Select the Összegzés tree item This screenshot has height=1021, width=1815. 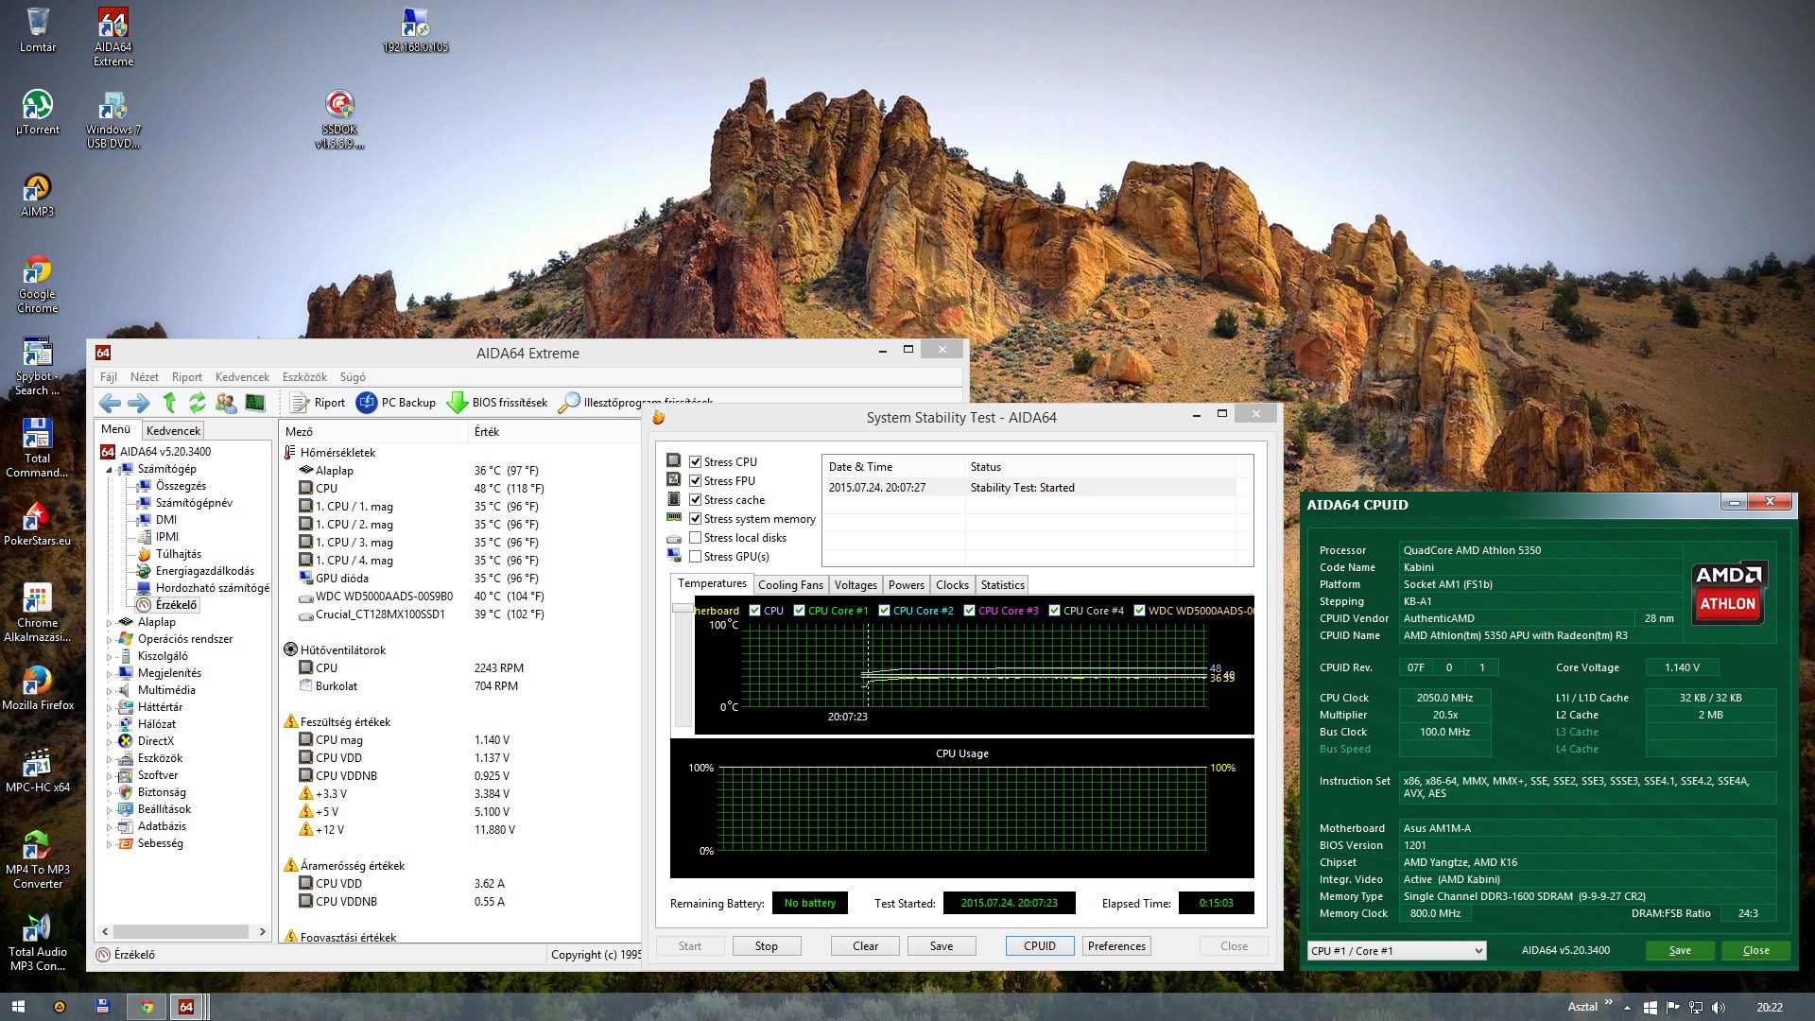(181, 487)
